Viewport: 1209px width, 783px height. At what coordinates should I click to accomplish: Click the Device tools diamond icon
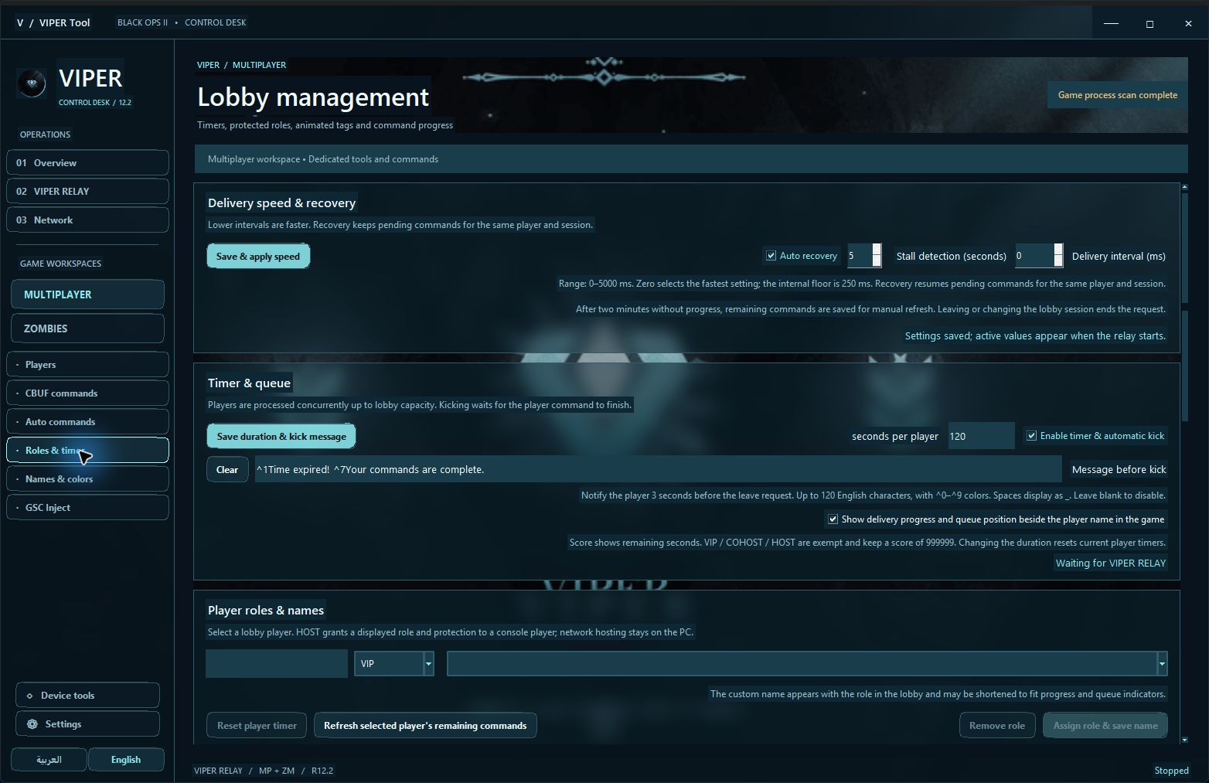(29, 696)
